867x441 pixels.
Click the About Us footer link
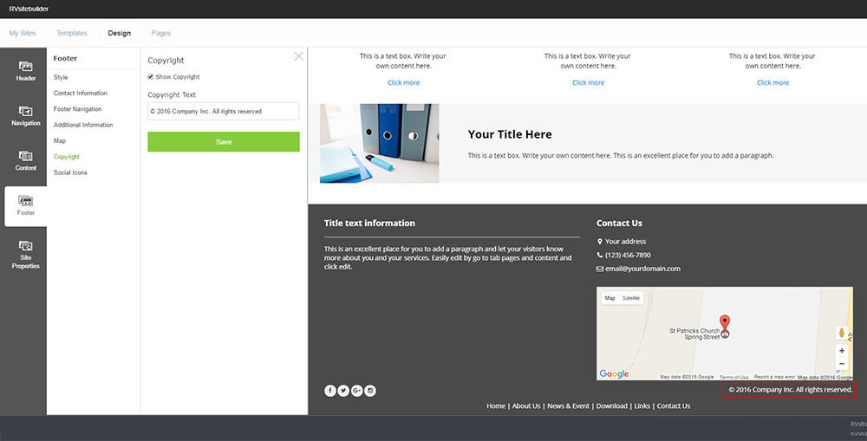[525, 405]
